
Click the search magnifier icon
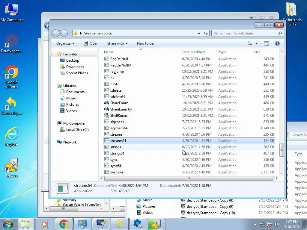[280, 33]
